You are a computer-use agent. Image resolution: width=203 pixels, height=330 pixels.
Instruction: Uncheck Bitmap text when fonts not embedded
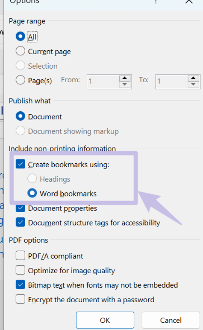pyautogui.click(x=21, y=285)
